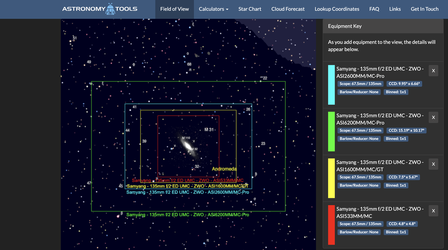The height and width of the screenshot is (250, 448).
Task: Click Binned: 1x1 under ASI1600MM/MC/GT
Action: 395,185
